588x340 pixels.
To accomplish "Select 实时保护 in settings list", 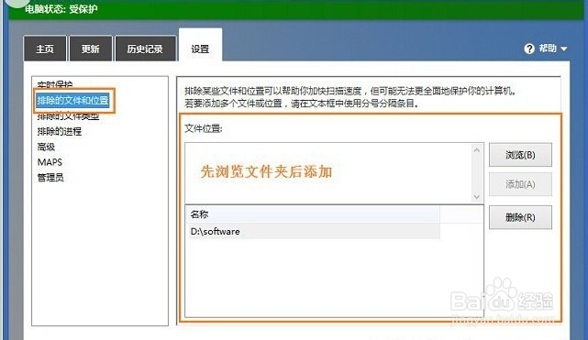I will click(55, 84).
